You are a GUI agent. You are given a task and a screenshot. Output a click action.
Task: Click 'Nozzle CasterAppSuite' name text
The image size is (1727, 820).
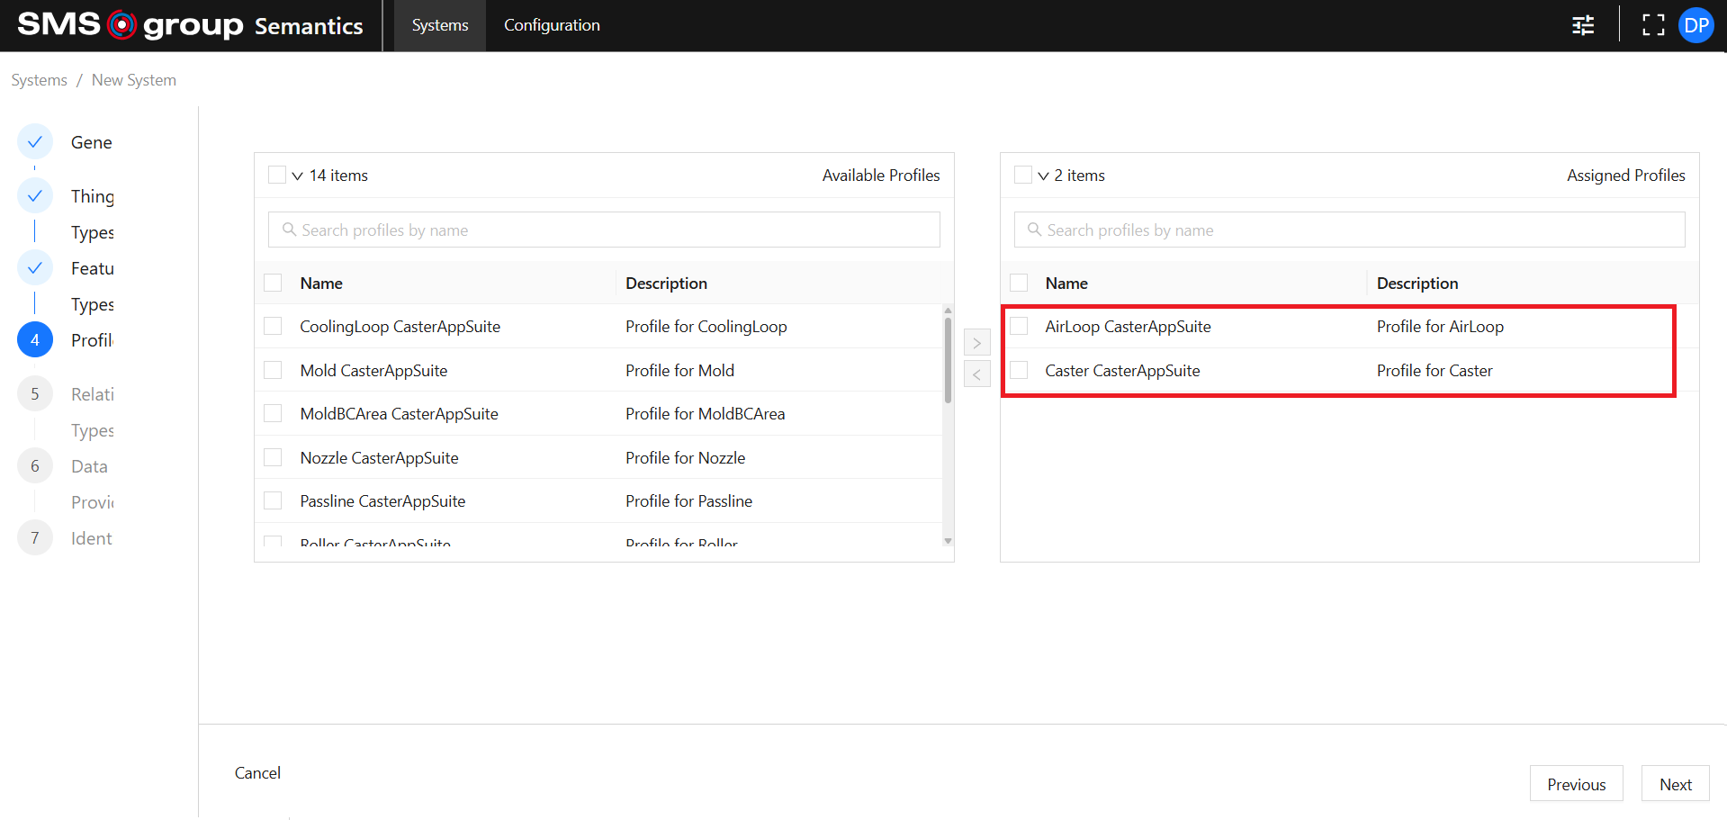click(x=379, y=457)
